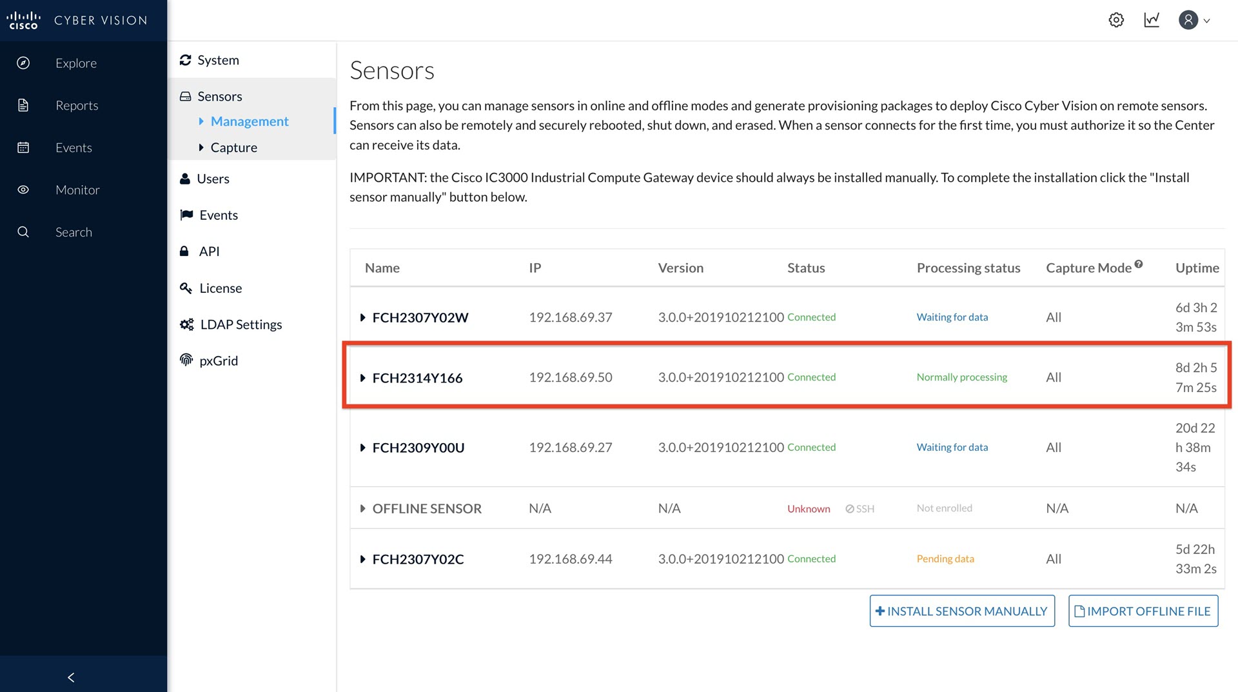
Task: Open the Explore compass icon
Action: [x=23, y=63]
